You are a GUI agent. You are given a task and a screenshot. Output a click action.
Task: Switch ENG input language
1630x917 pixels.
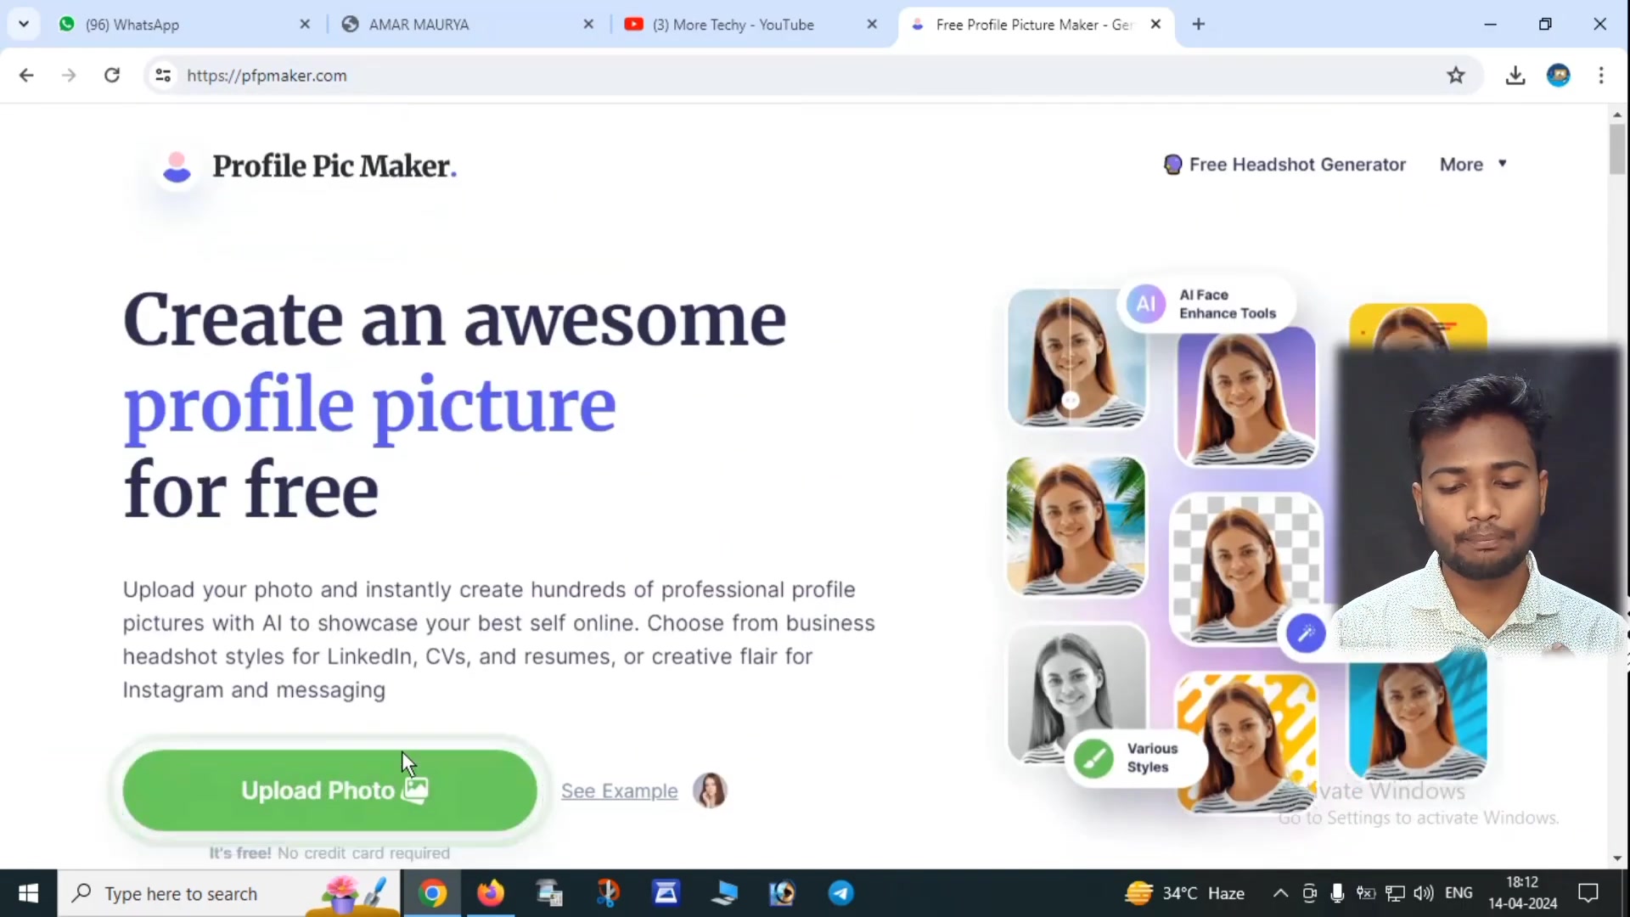coord(1459,893)
